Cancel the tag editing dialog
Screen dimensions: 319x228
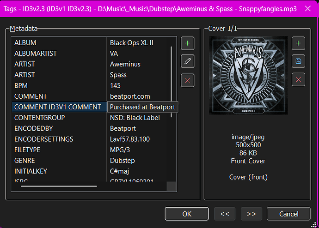tap(288, 214)
